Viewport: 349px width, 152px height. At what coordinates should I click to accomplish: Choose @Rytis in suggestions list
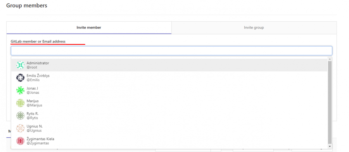[x=169, y=116]
